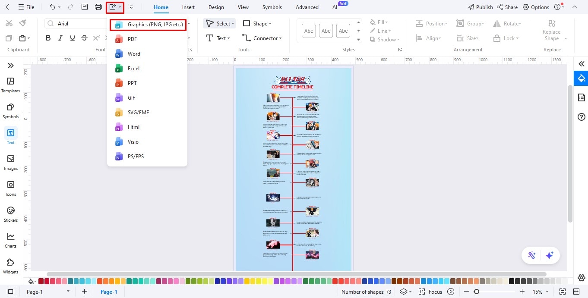Viewport: 588px width, 298px height.
Task: Open the Connector tool dropdown
Action: 262,38
